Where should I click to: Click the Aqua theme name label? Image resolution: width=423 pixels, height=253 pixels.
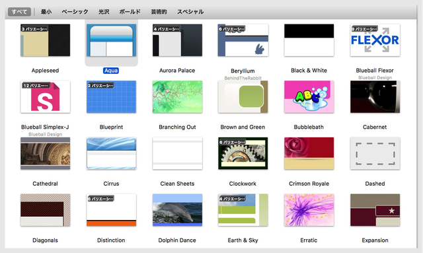click(111, 71)
